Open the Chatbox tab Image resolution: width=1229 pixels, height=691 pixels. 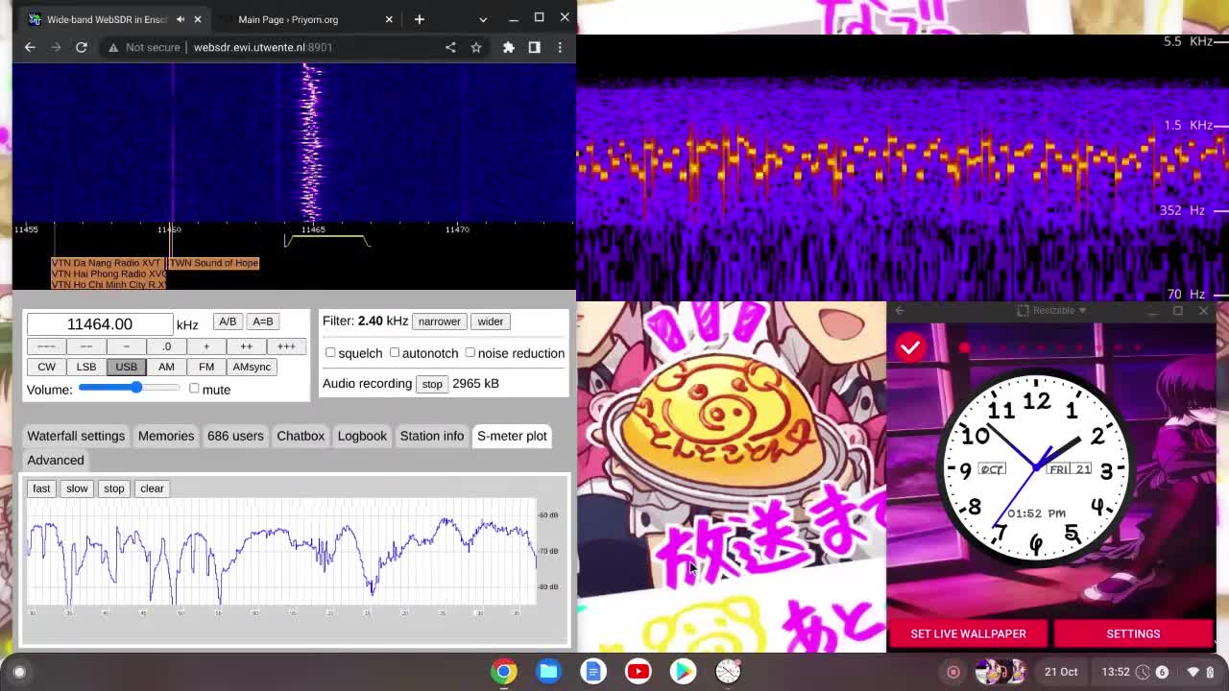coord(301,436)
